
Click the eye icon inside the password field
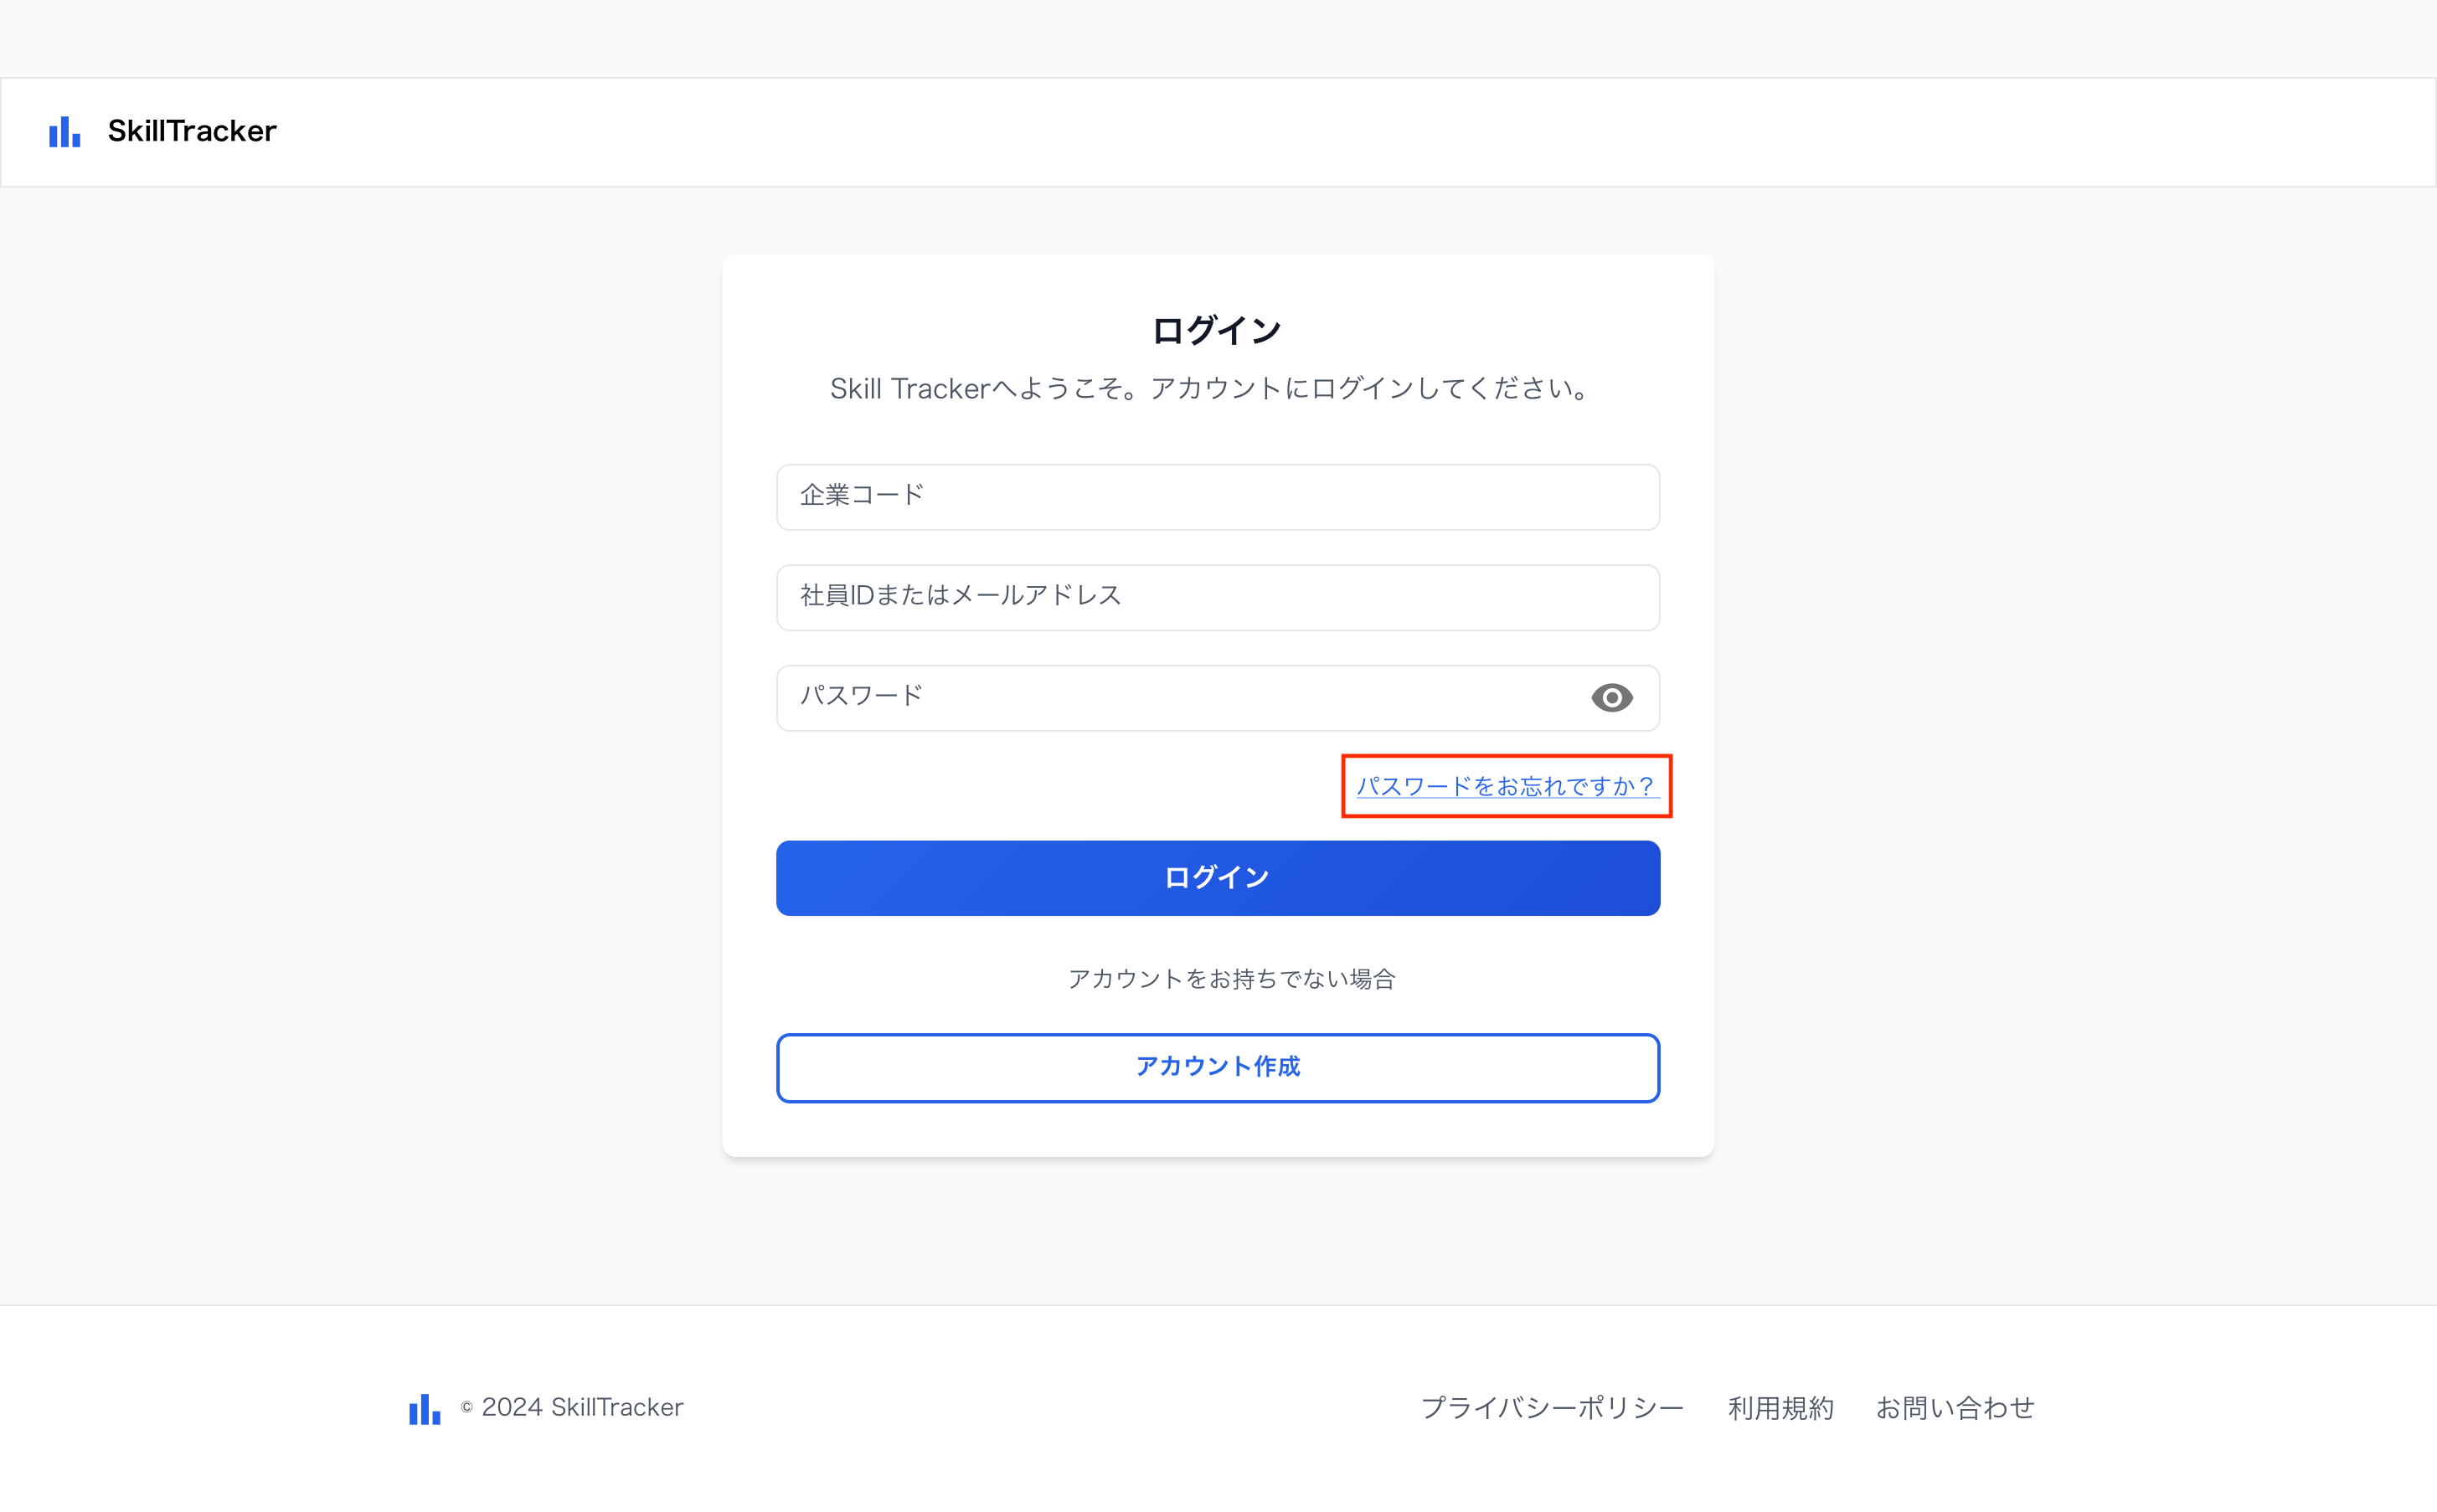pyautogui.click(x=1611, y=698)
